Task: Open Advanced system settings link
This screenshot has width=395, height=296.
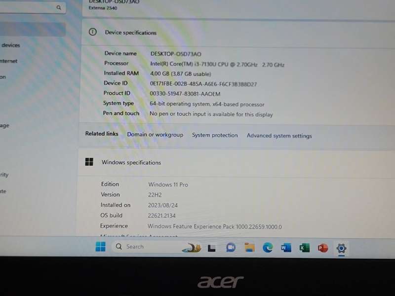Action: [279, 136]
